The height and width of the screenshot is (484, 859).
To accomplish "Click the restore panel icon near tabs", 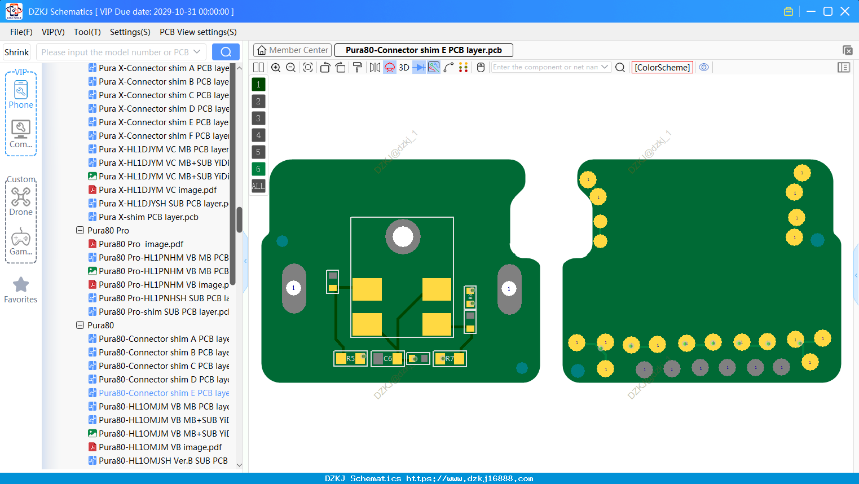I will pyautogui.click(x=847, y=50).
